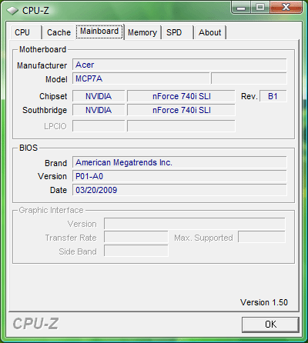Click the BIOS Date 03/20/2009 field
The image size is (308, 343).
tap(179, 190)
